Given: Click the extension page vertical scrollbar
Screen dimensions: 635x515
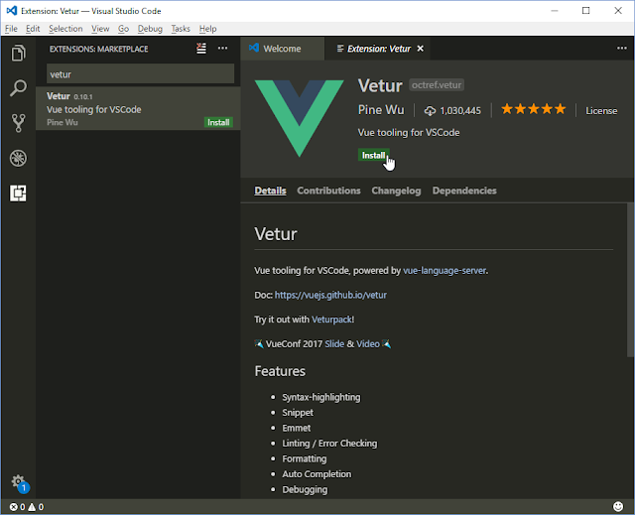Looking at the screenshot, I should [x=631, y=280].
